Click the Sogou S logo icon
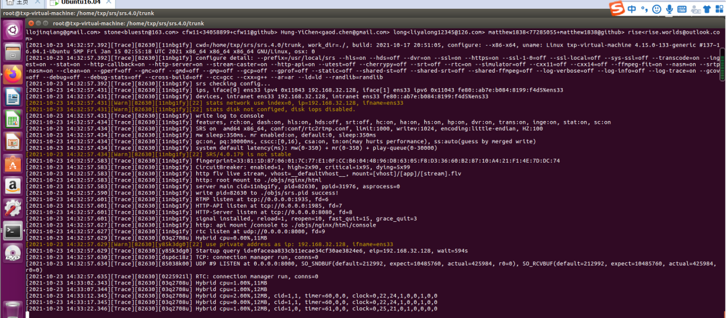The height and width of the screenshot is (318, 726). coord(616,8)
